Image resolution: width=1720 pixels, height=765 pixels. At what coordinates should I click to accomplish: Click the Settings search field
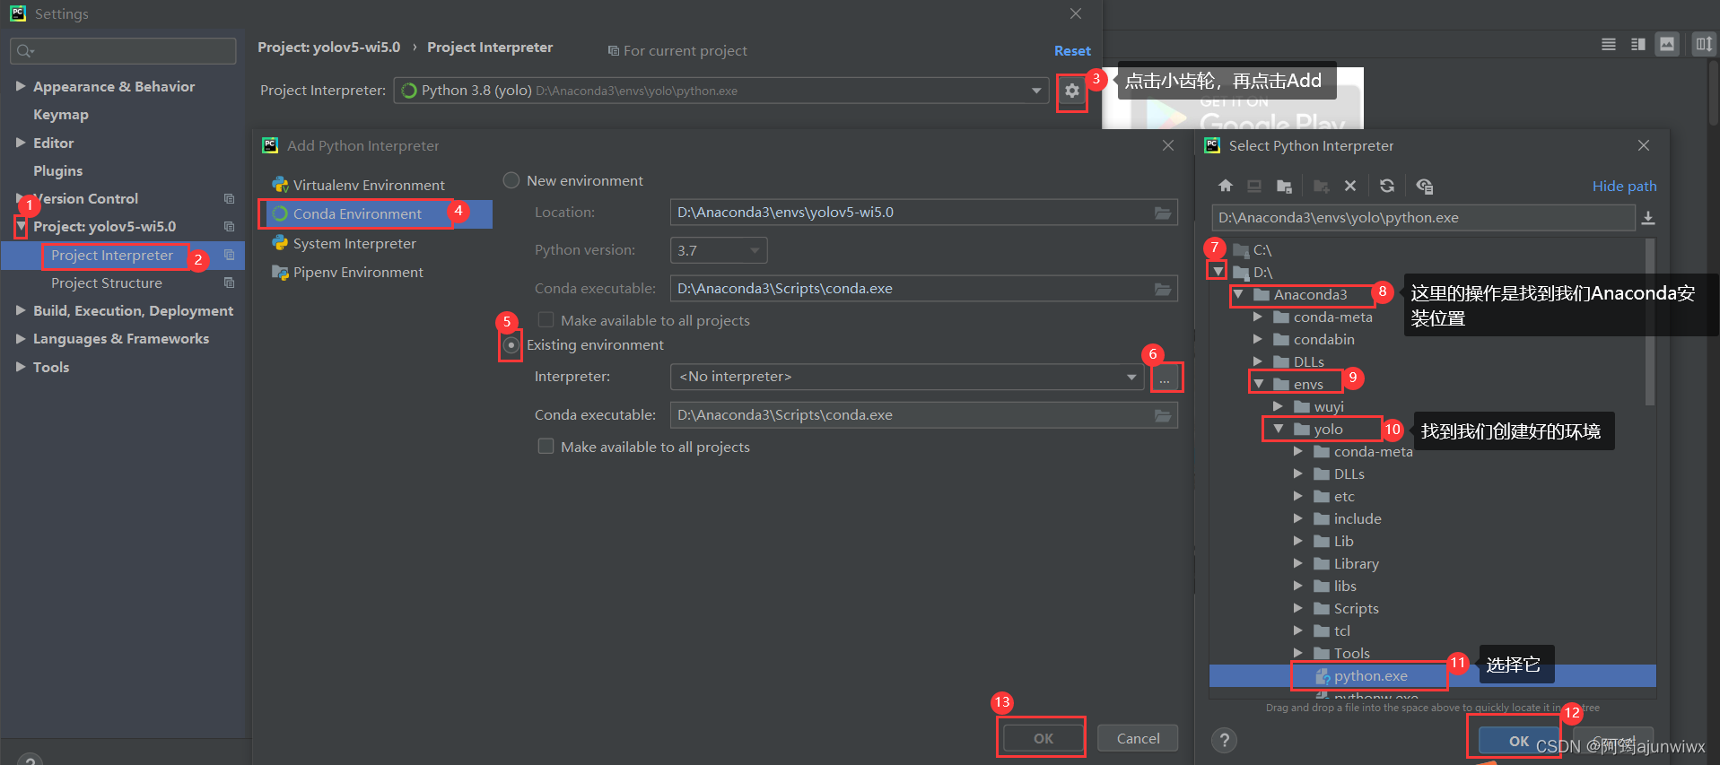pyautogui.click(x=124, y=51)
